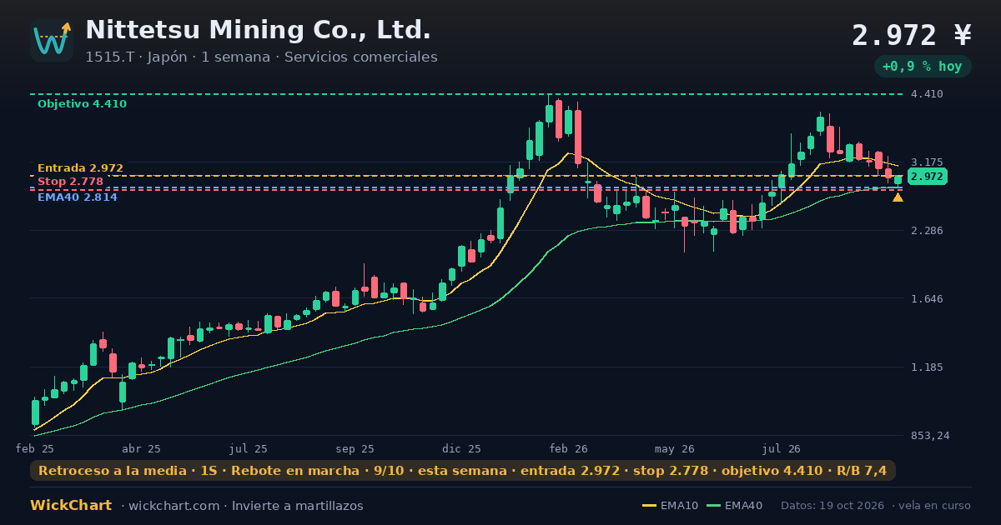
Task: Click the green 2.972 price tag on axis
Action: click(x=927, y=177)
